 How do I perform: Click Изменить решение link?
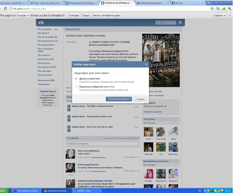(153, 112)
